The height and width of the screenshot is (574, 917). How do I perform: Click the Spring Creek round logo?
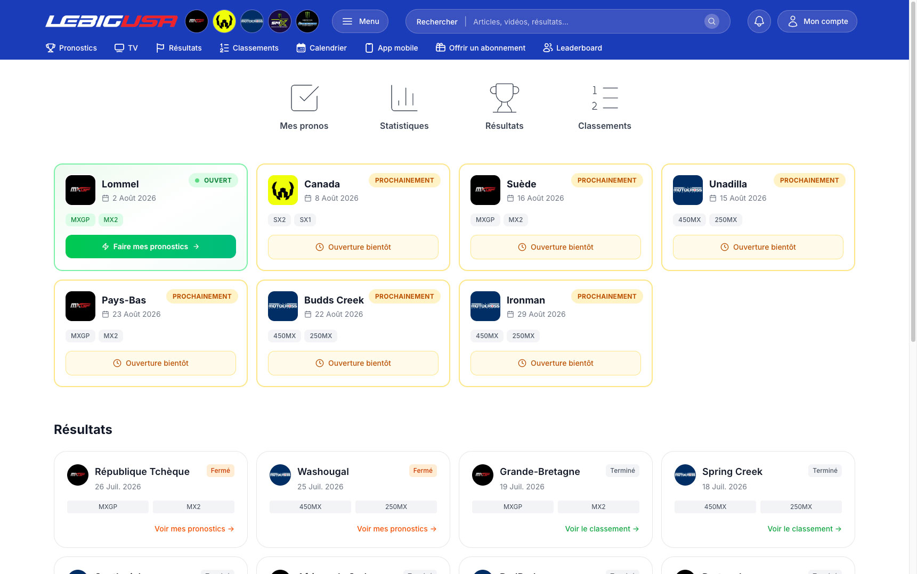685,475
